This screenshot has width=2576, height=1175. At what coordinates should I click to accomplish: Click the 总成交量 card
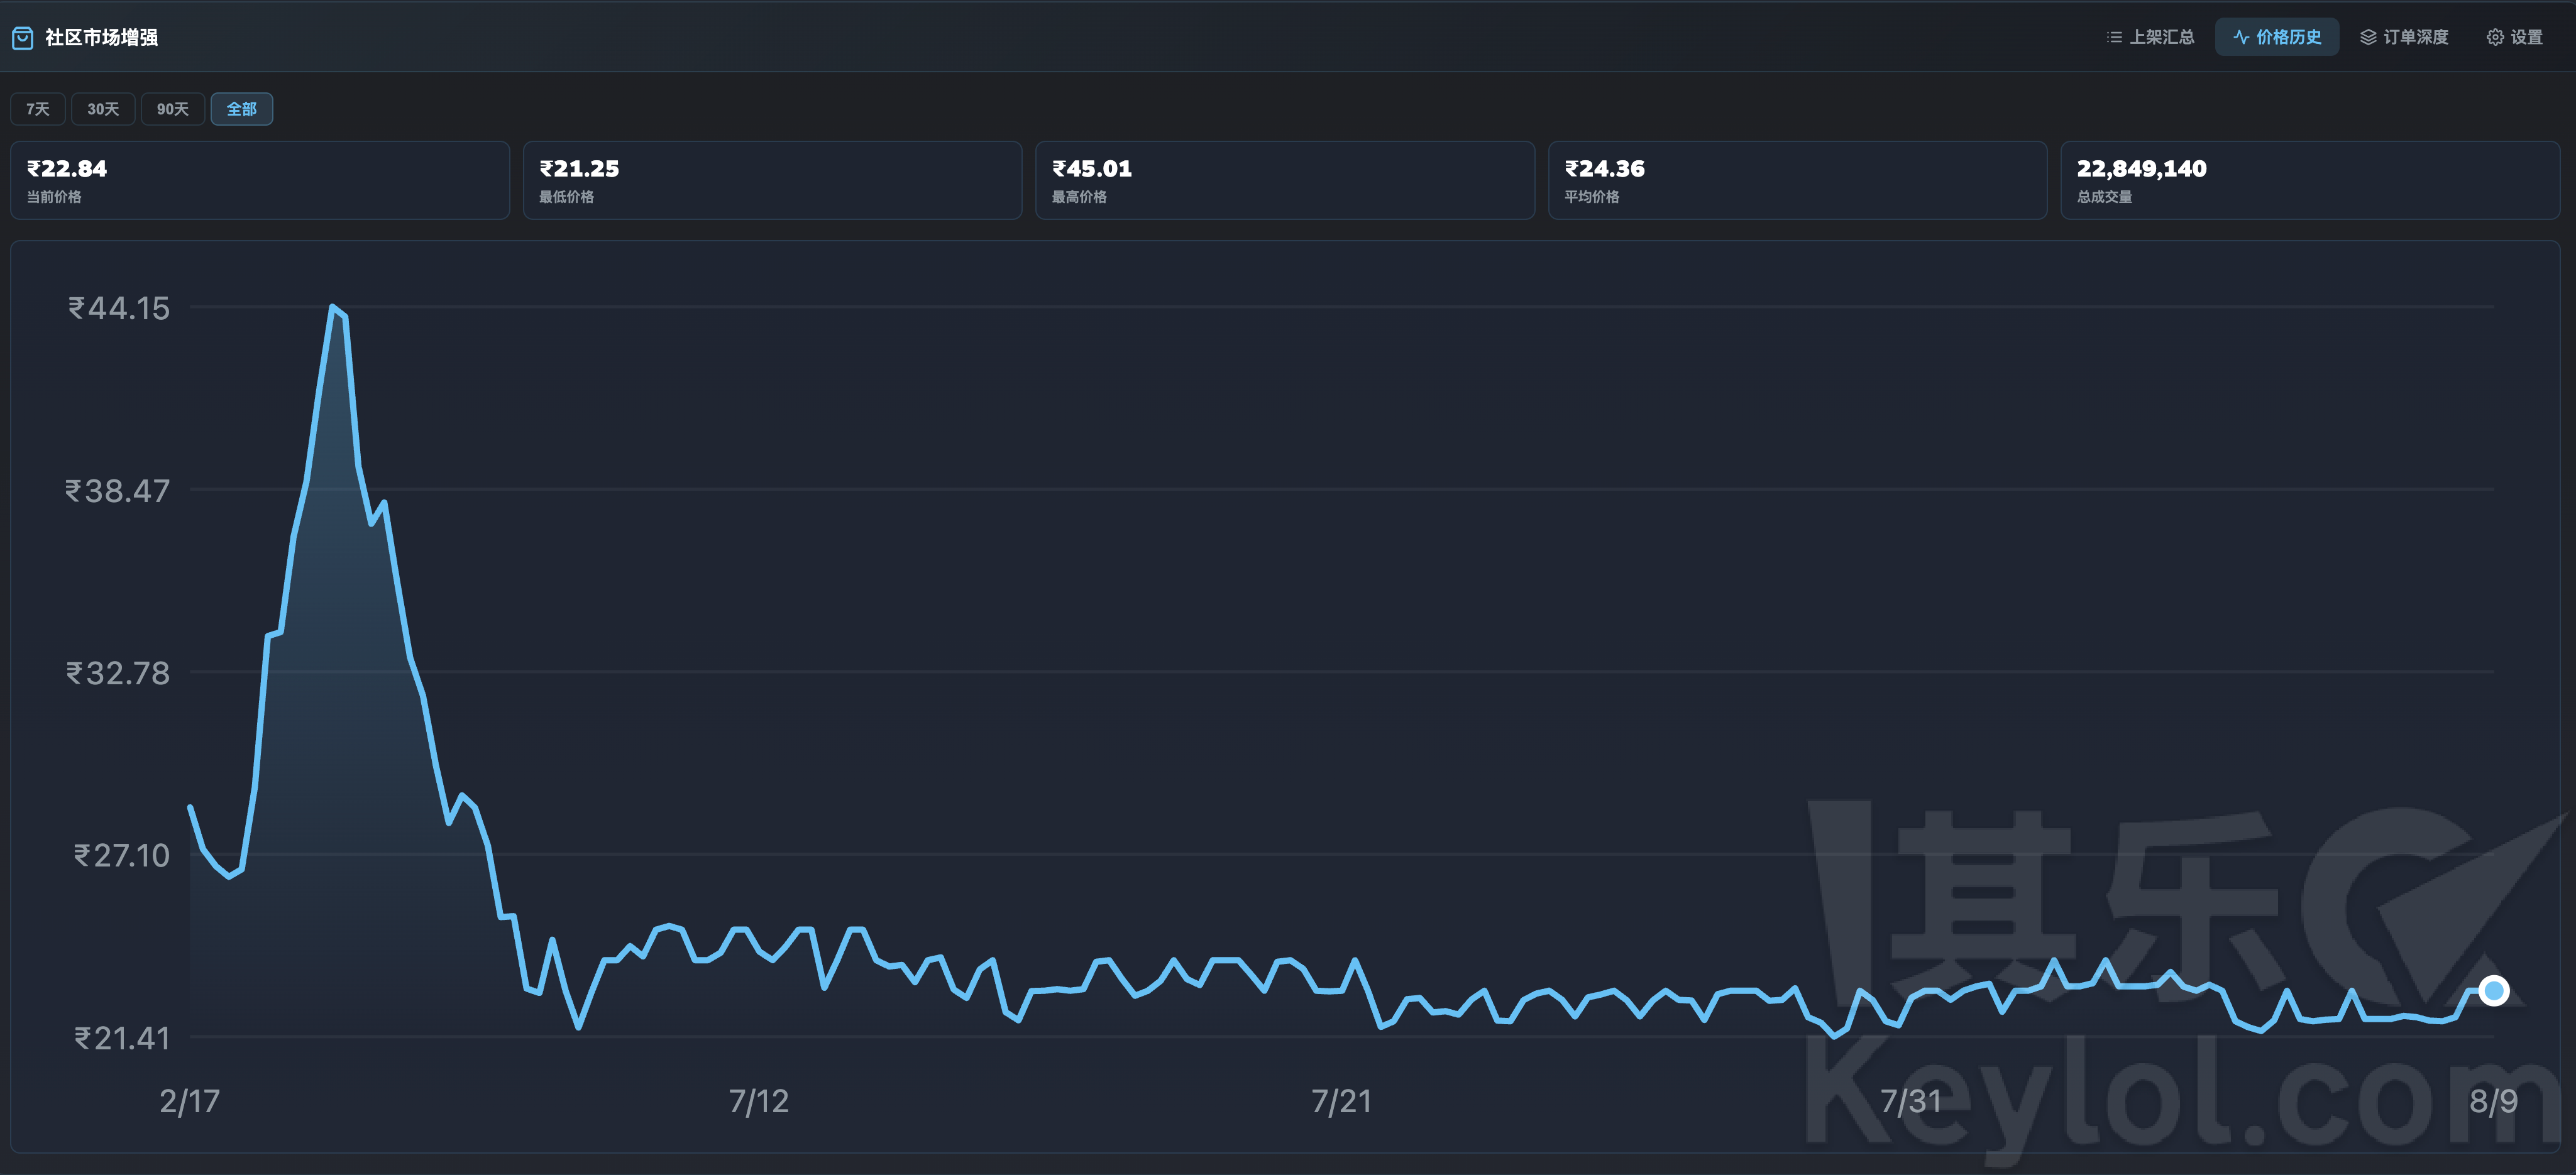tap(2310, 180)
